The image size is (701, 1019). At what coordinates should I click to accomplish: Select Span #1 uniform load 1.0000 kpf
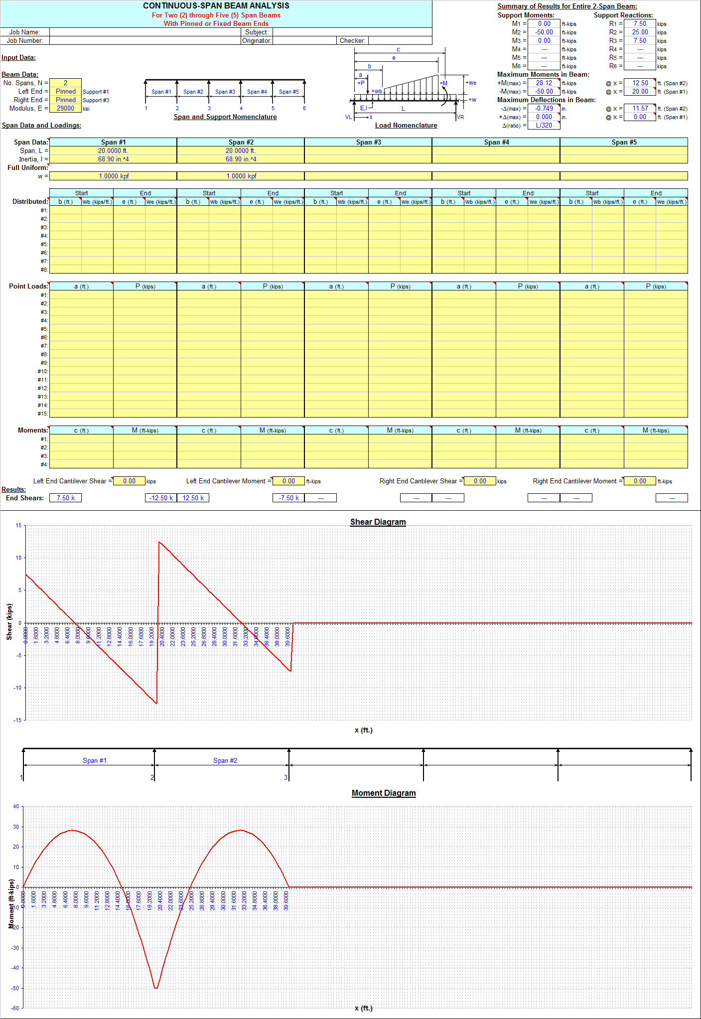[113, 176]
